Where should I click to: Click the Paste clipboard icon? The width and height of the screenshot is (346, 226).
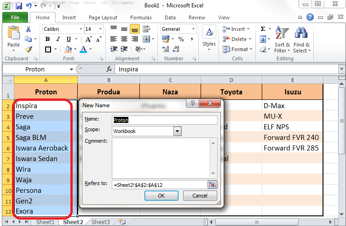(x=14, y=32)
